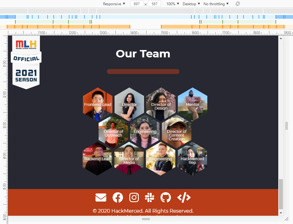Click the viewport width field showing 897
This screenshot has width=293, height=224.
137,4
